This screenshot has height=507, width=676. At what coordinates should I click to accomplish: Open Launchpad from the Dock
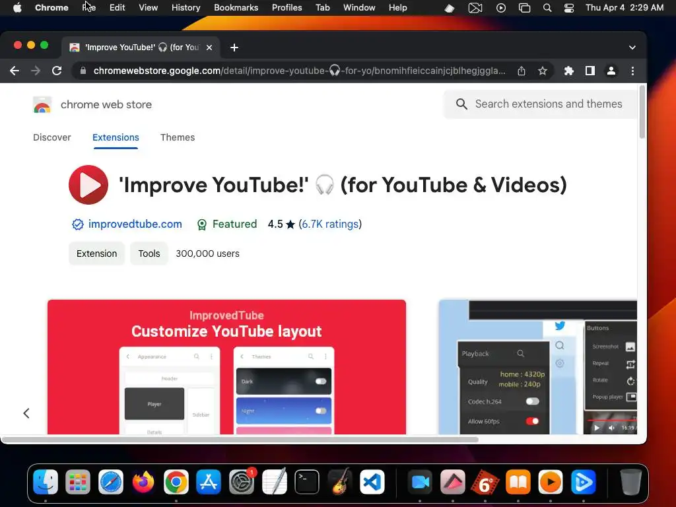point(78,482)
